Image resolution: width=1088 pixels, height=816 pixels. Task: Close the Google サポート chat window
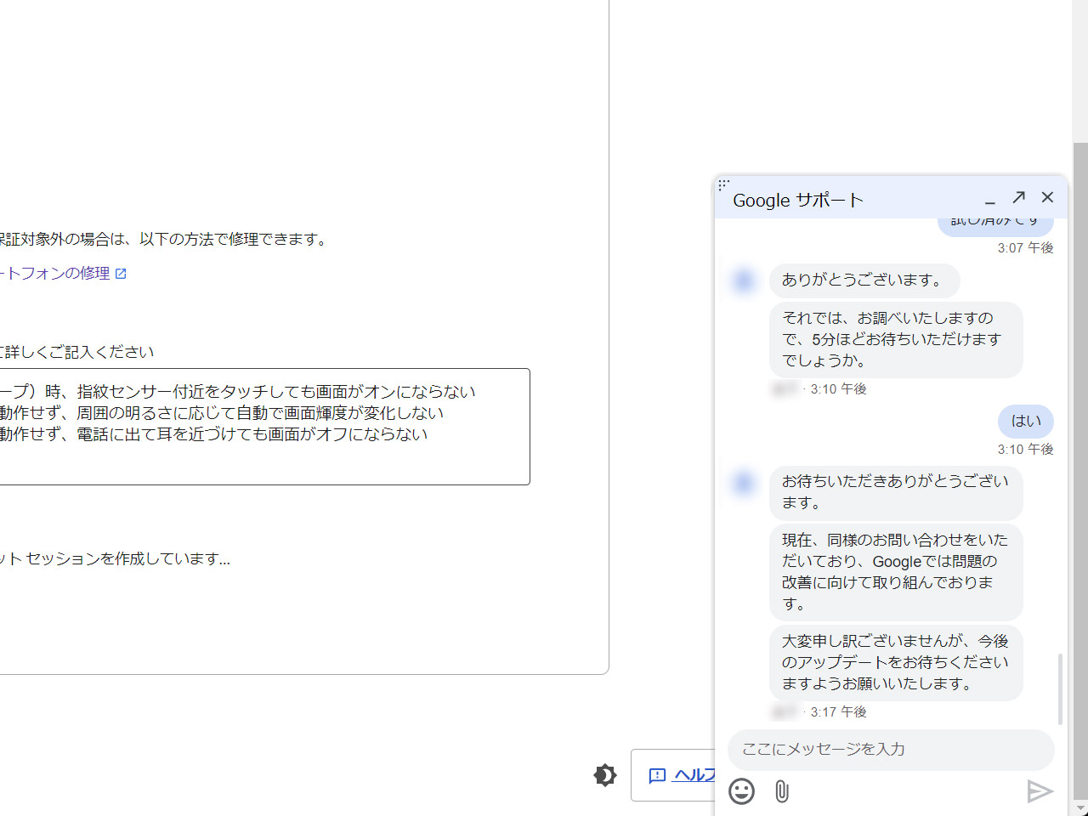pyautogui.click(x=1046, y=197)
